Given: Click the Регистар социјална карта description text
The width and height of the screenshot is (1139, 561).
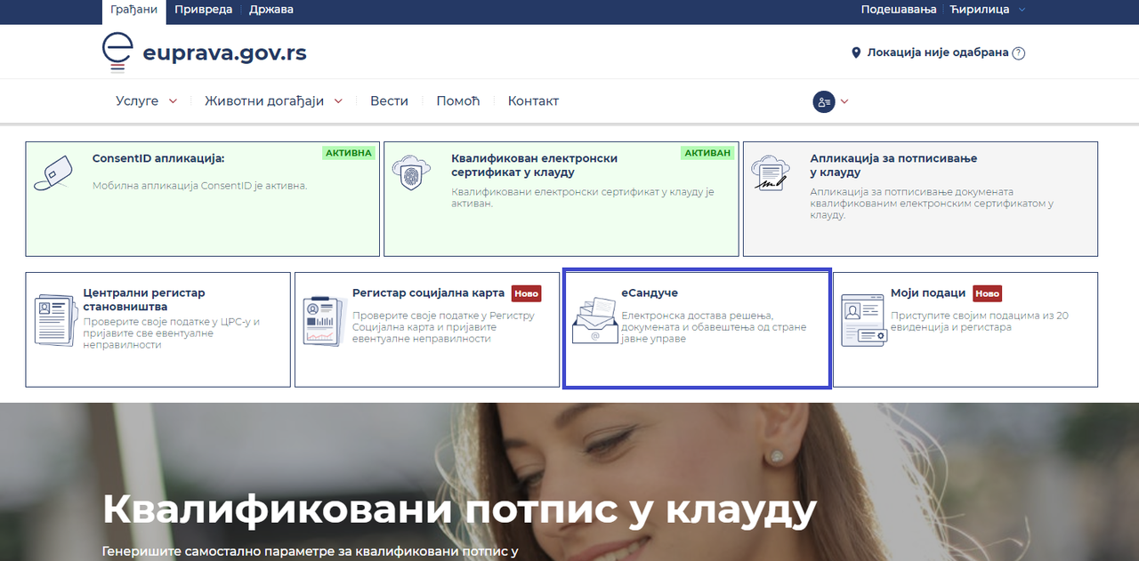Looking at the screenshot, I should click(444, 327).
